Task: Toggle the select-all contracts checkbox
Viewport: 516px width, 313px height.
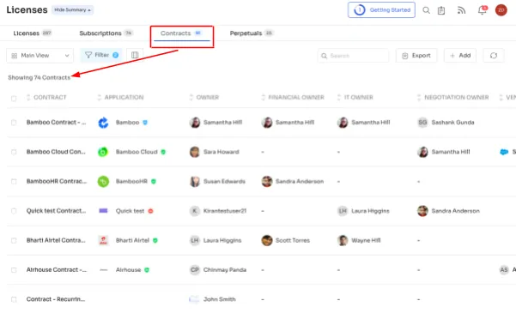Action: point(14,98)
